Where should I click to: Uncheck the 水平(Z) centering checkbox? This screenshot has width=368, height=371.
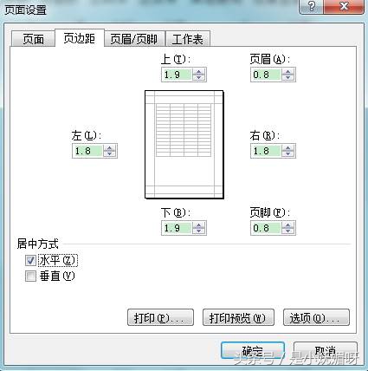(30, 260)
